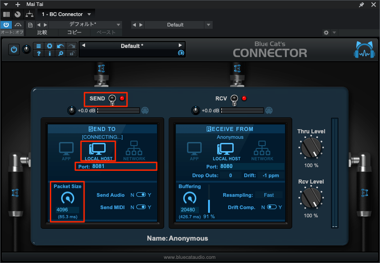Click the コピー copy button
This screenshot has height=263, width=380.
click(x=74, y=32)
